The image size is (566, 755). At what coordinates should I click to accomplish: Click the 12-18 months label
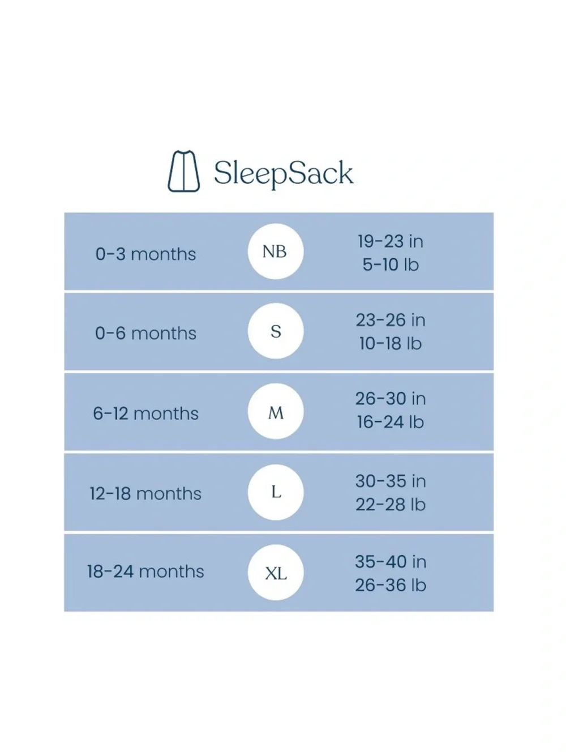(x=145, y=493)
